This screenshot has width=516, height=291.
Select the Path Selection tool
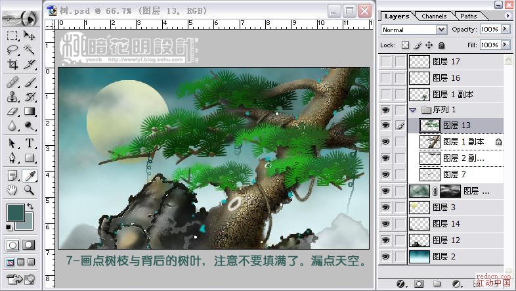coord(12,143)
